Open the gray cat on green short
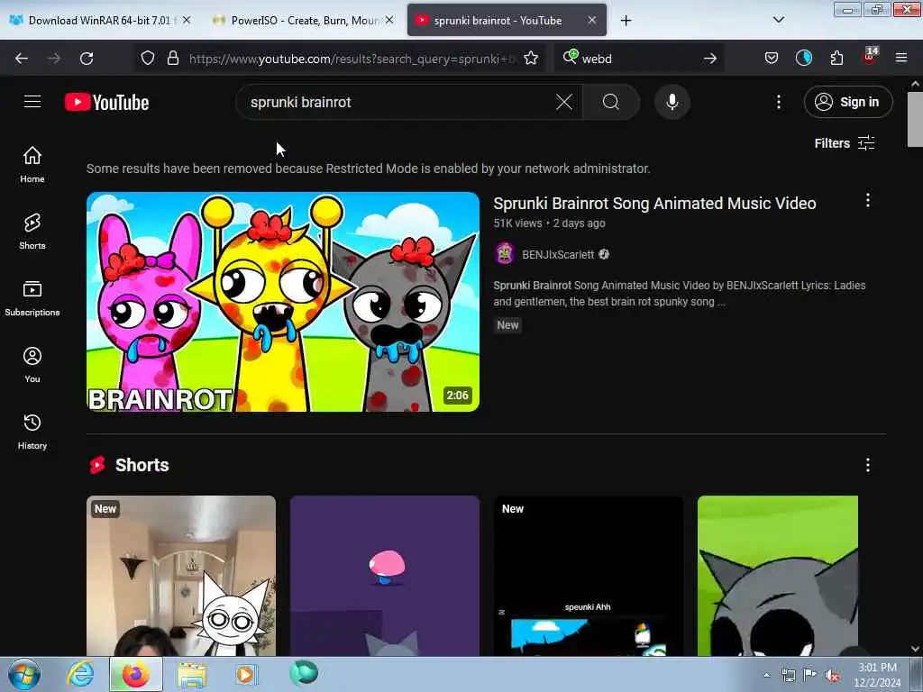The height and width of the screenshot is (692, 923). point(778,576)
